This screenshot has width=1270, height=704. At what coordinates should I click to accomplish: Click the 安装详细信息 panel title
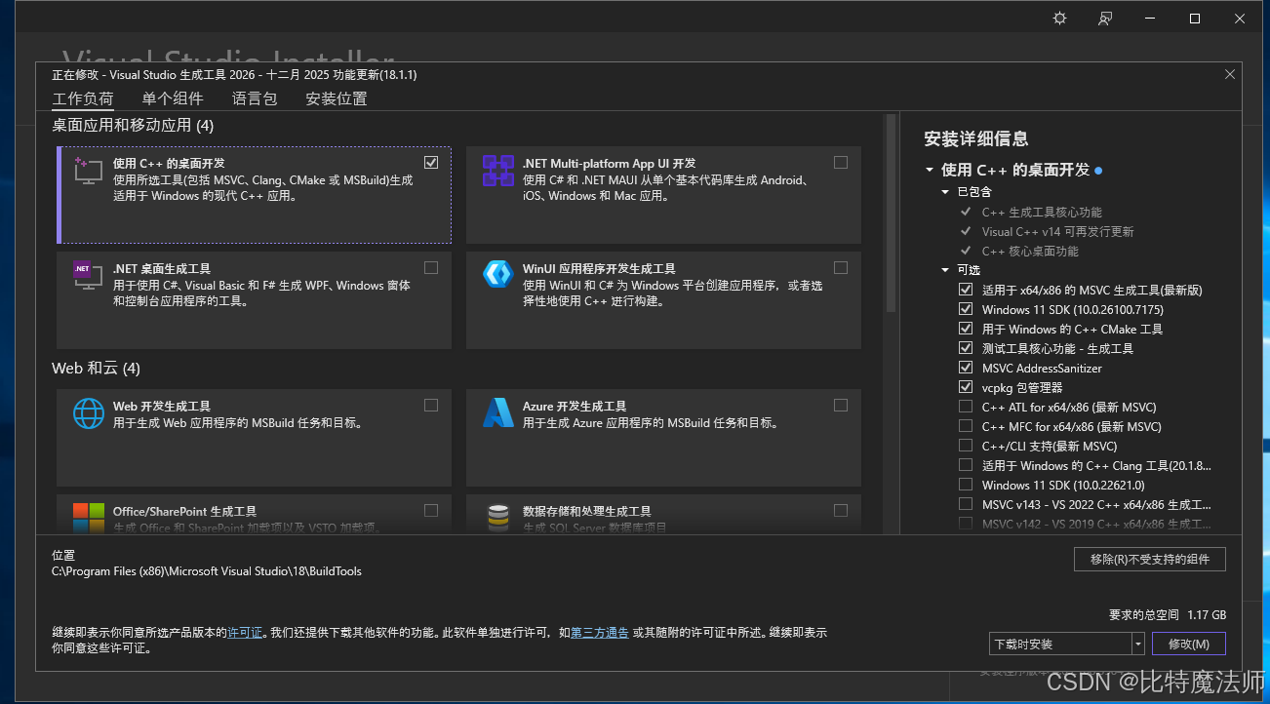pyautogui.click(x=976, y=139)
